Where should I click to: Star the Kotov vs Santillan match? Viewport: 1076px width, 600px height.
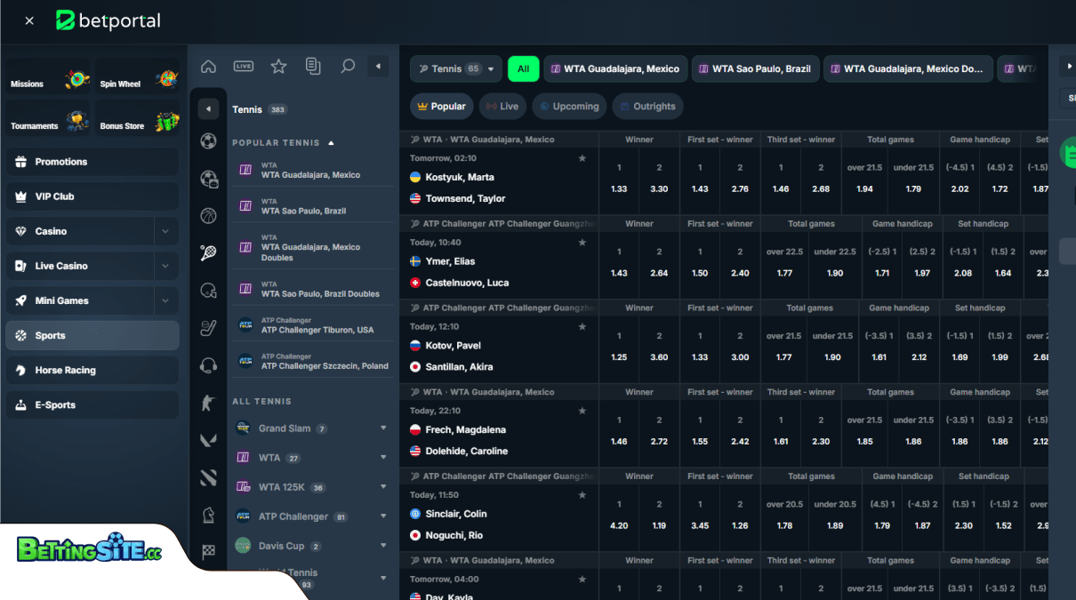coord(582,327)
